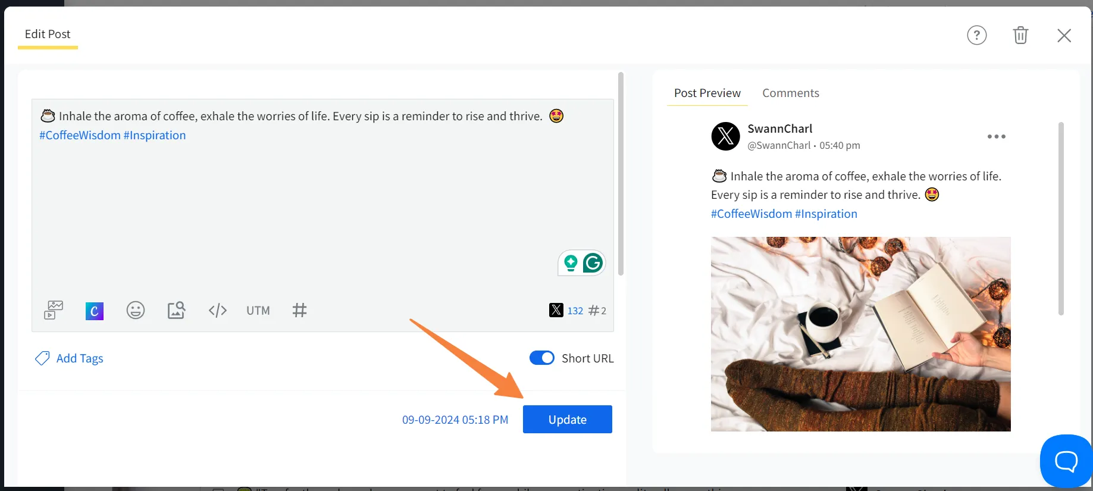Change the scheduled date 09-09-2024 05:18 PM
Screen dimensions: 1093x491
coord(455,420)
